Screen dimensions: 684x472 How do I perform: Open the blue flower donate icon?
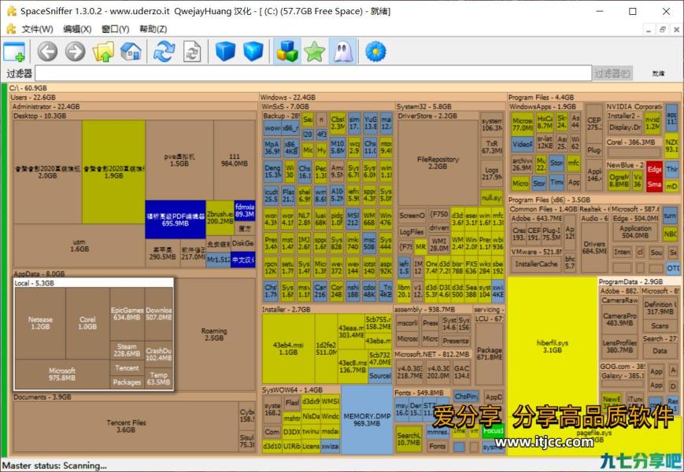tap(375, 51)
